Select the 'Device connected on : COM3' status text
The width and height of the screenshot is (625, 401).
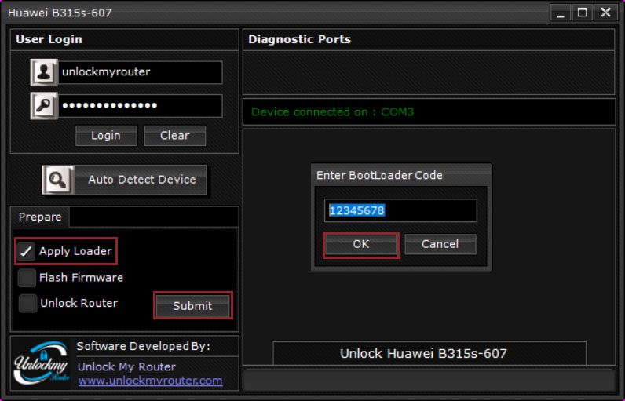point(332,112)
